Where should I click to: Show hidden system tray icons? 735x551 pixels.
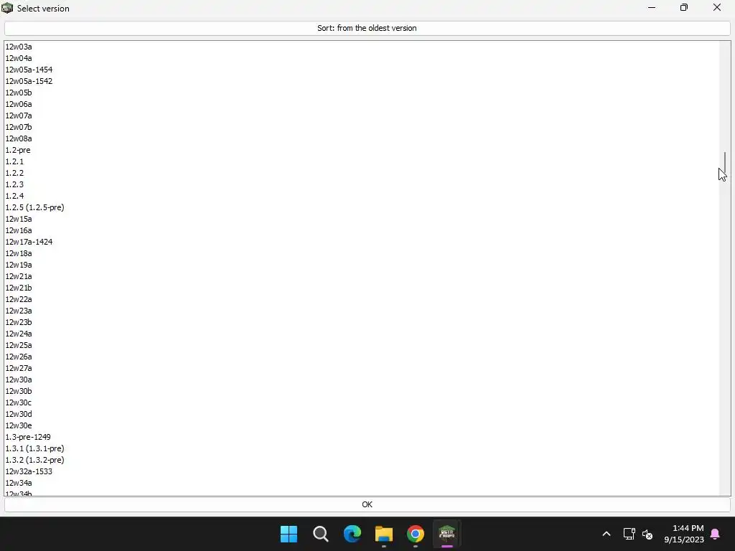click(x=606, y=534)
